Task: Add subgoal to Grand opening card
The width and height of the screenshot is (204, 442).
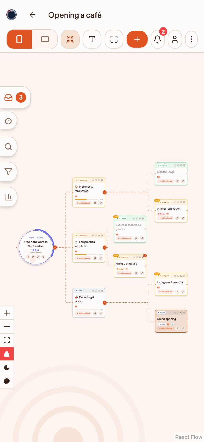Action: pos(166,328)
